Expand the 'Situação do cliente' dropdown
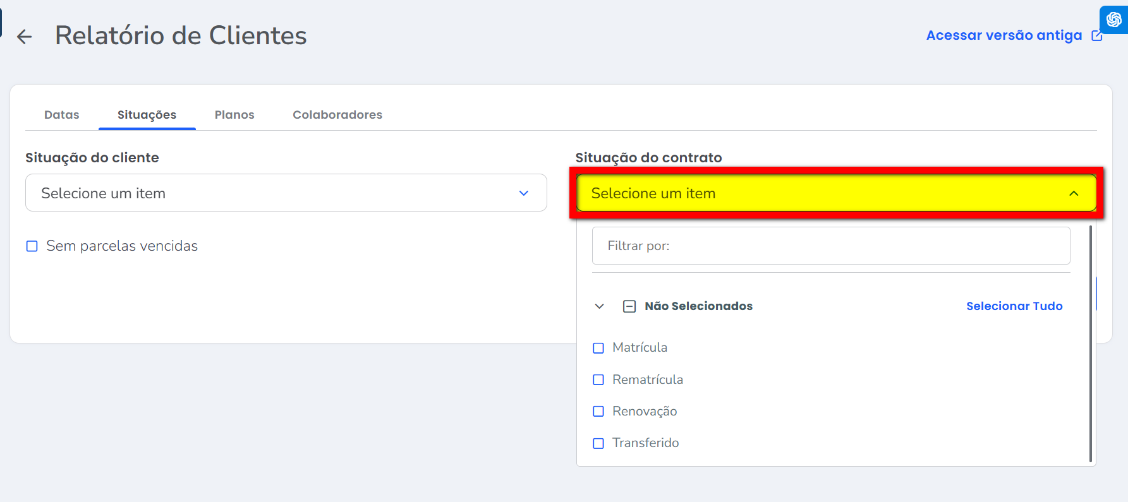This screenshot has width=1128, height=502. point(286,193)
